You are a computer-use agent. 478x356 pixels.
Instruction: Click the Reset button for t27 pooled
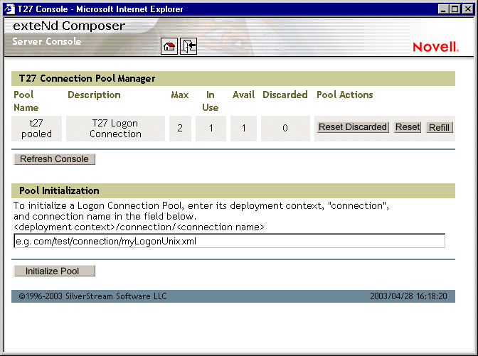408,127
